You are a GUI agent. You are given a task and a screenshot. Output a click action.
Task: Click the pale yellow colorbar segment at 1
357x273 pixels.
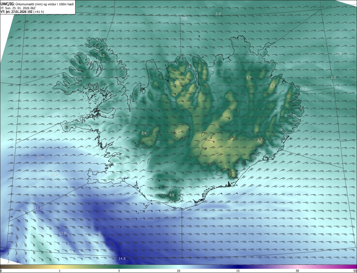60,267
